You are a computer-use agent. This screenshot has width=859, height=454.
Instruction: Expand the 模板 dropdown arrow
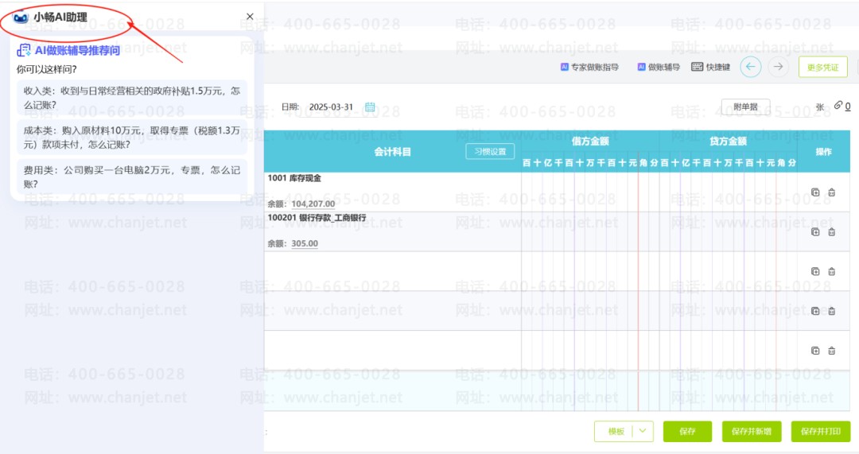[x=643, y=431]
